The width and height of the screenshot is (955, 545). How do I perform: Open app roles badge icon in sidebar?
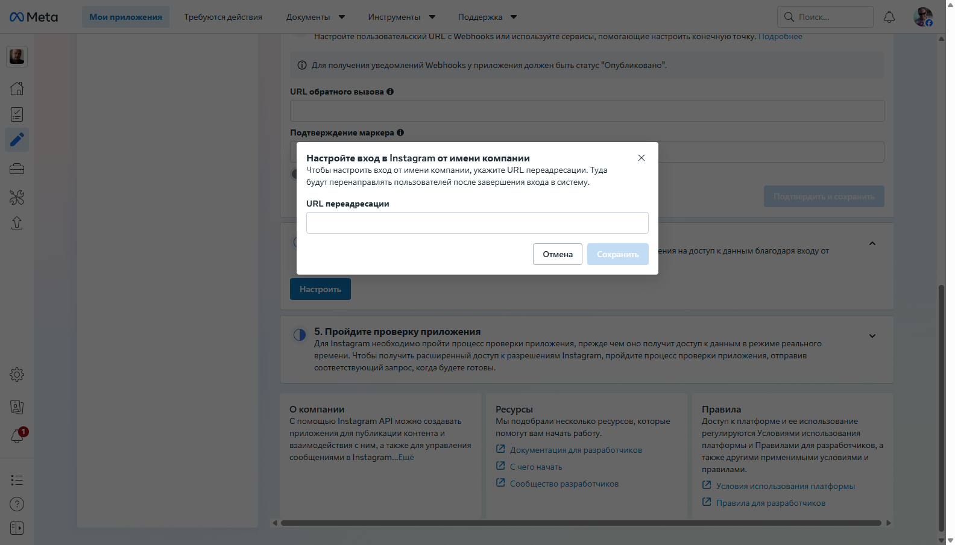(x=17, y=407)
